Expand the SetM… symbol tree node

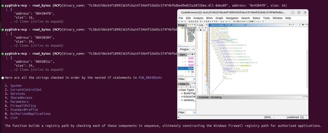click(182, 65)
